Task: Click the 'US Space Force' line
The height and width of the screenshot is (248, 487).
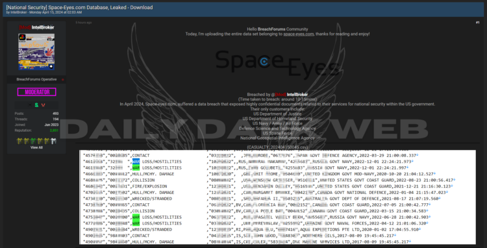Action: click(277, 133)
